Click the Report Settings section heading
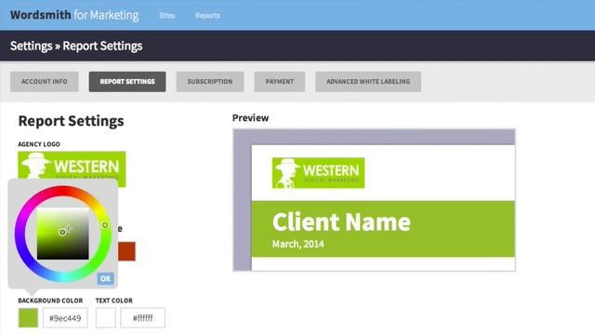The height and width of the screenshot is (335, 595). pyautogui.click(x=71, y=121)
